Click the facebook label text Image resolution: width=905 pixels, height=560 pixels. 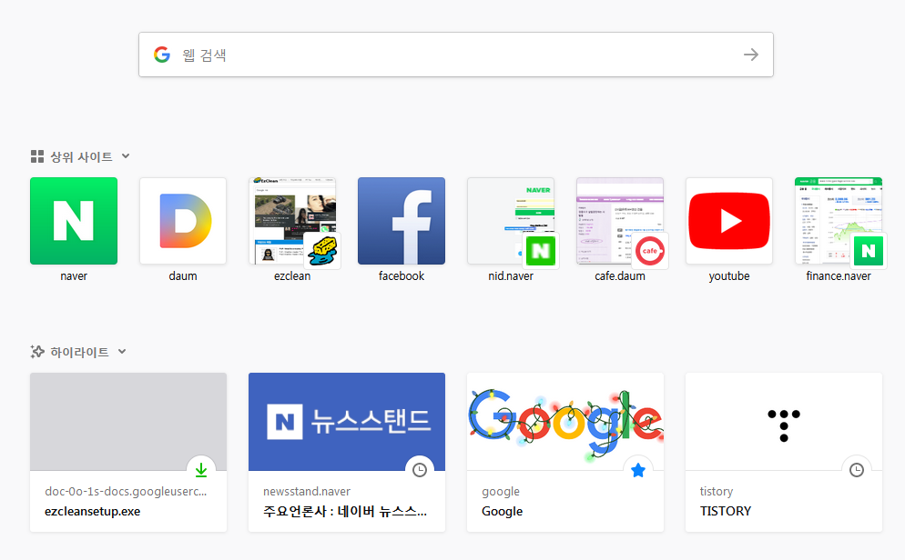point(402,276)
